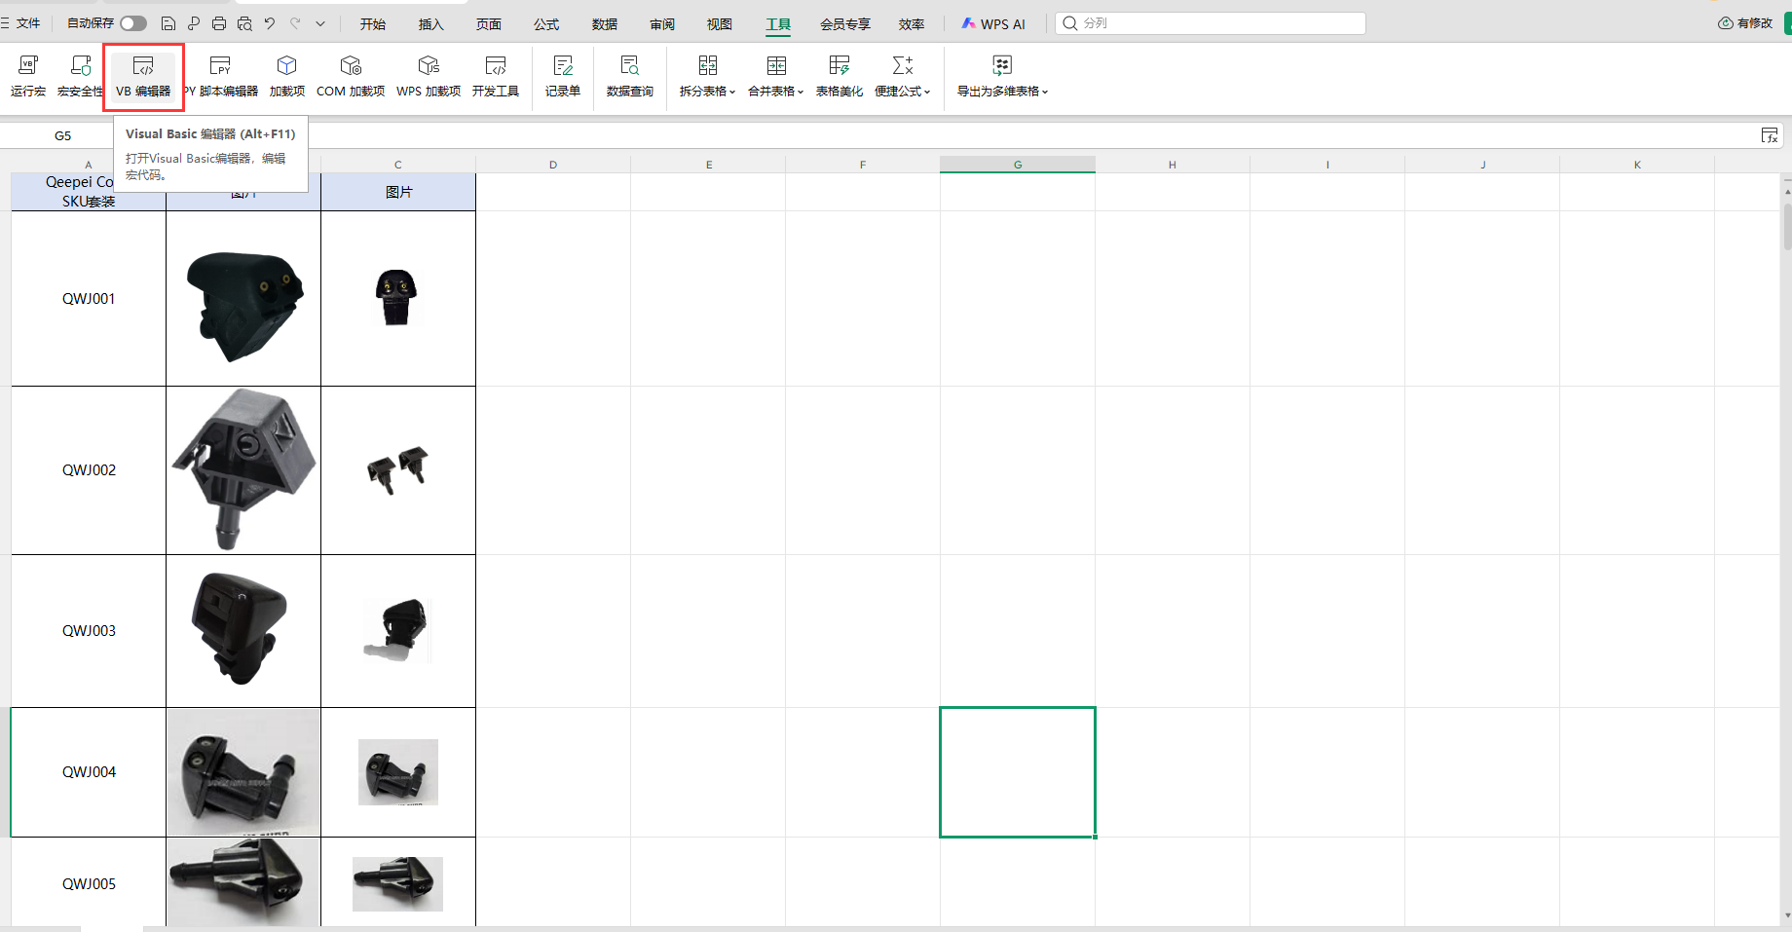Image resolution: width=1792 pixels, height=932 pixels.
Task: Open the VB 编辑器 editor
Action: coord(143,76)
